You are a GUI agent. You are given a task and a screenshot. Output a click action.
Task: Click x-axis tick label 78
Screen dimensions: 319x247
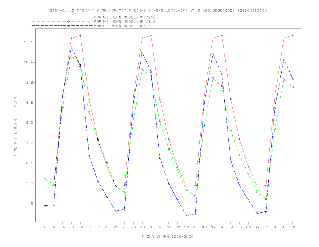click(275, 227)
